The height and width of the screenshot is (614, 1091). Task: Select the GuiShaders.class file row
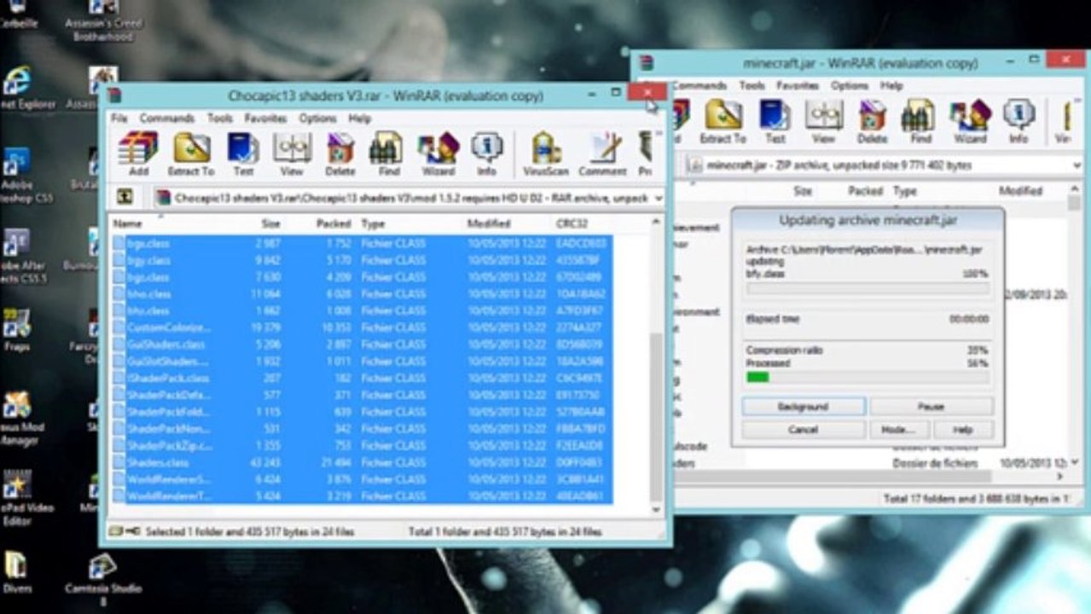coord(363,345)
